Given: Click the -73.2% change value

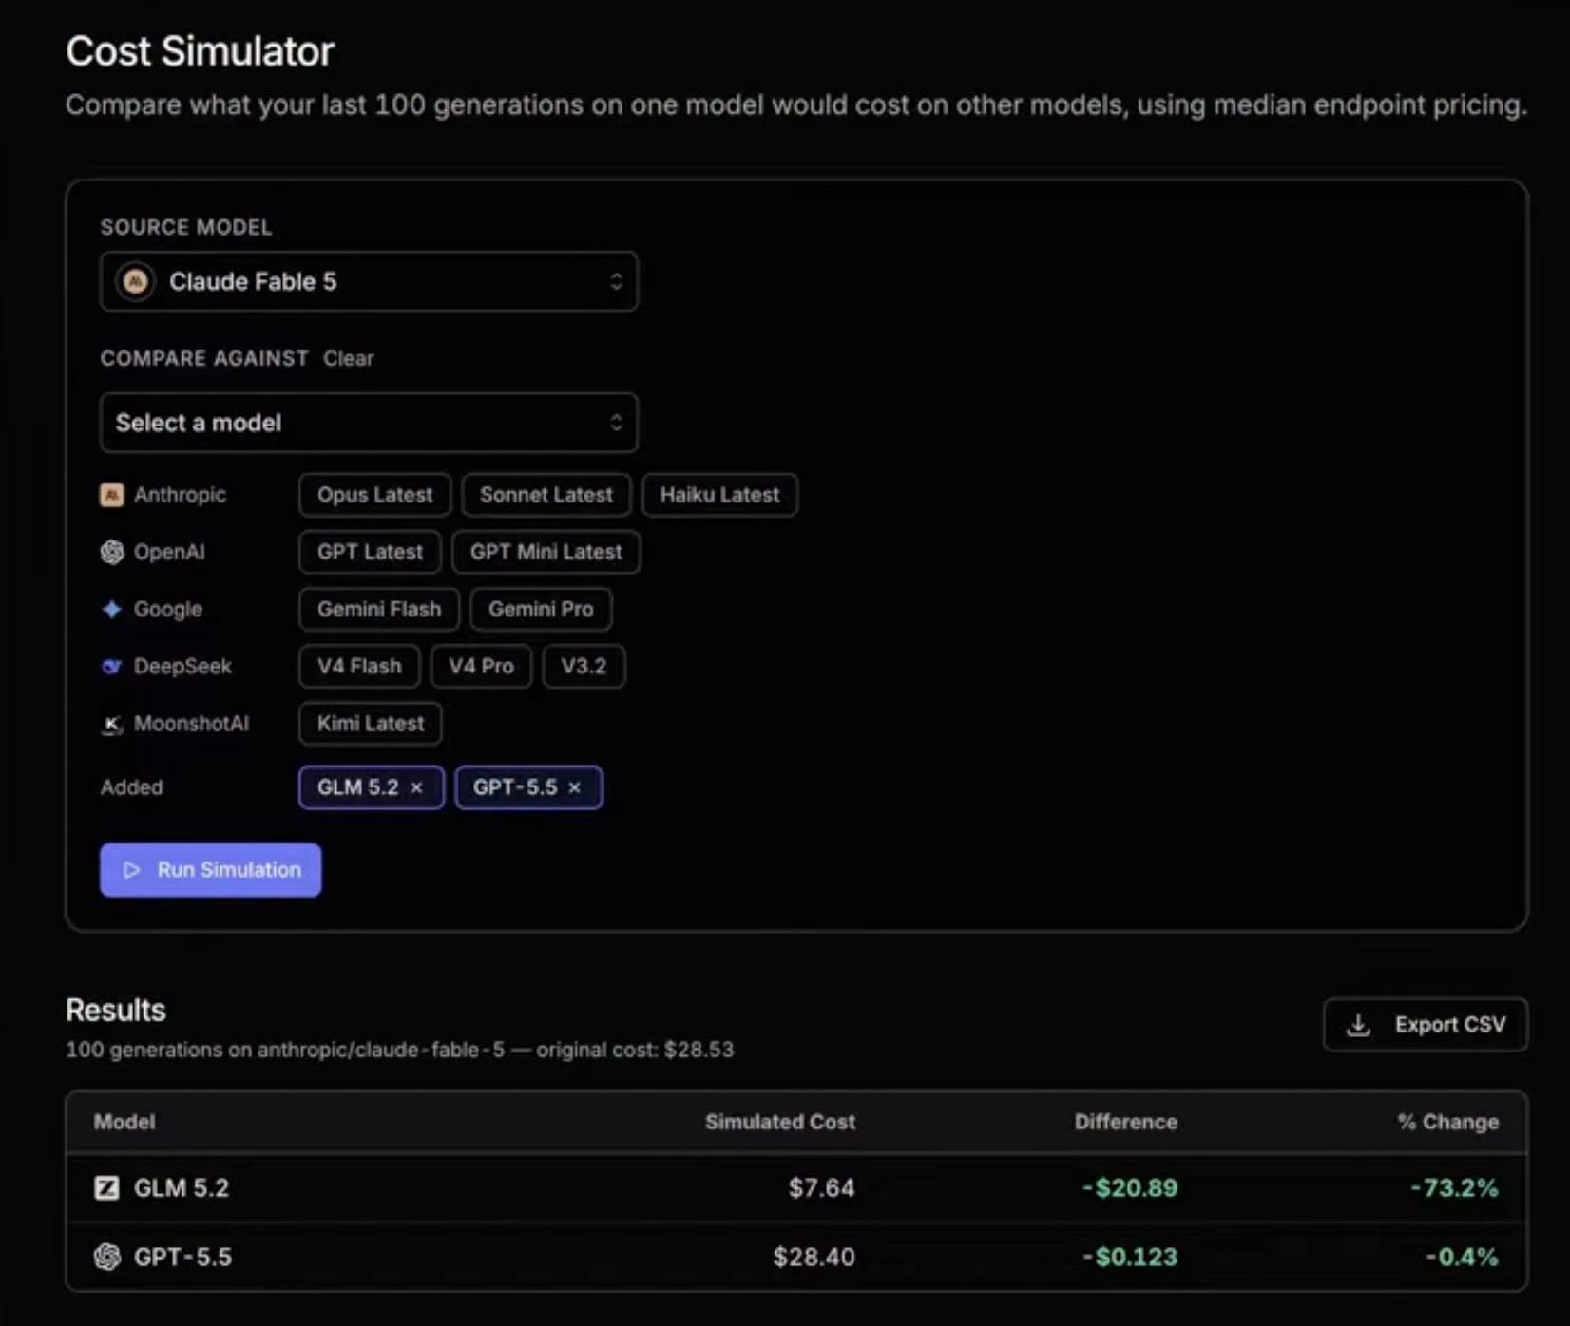Looking at the screenshot, I should tap(1454, 1187).
